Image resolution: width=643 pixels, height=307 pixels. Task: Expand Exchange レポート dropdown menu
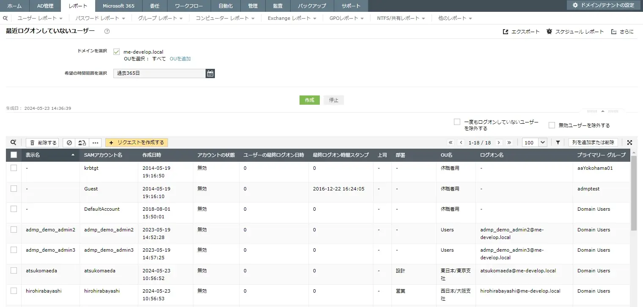(292, 18)
